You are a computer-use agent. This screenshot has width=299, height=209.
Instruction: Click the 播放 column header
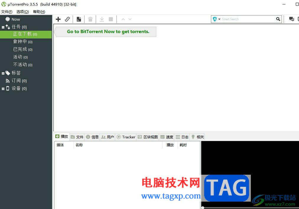click(x=170, y=145)
